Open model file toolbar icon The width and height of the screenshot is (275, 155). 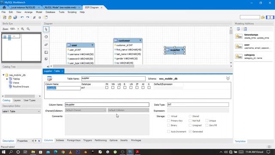tap(10, 17)
